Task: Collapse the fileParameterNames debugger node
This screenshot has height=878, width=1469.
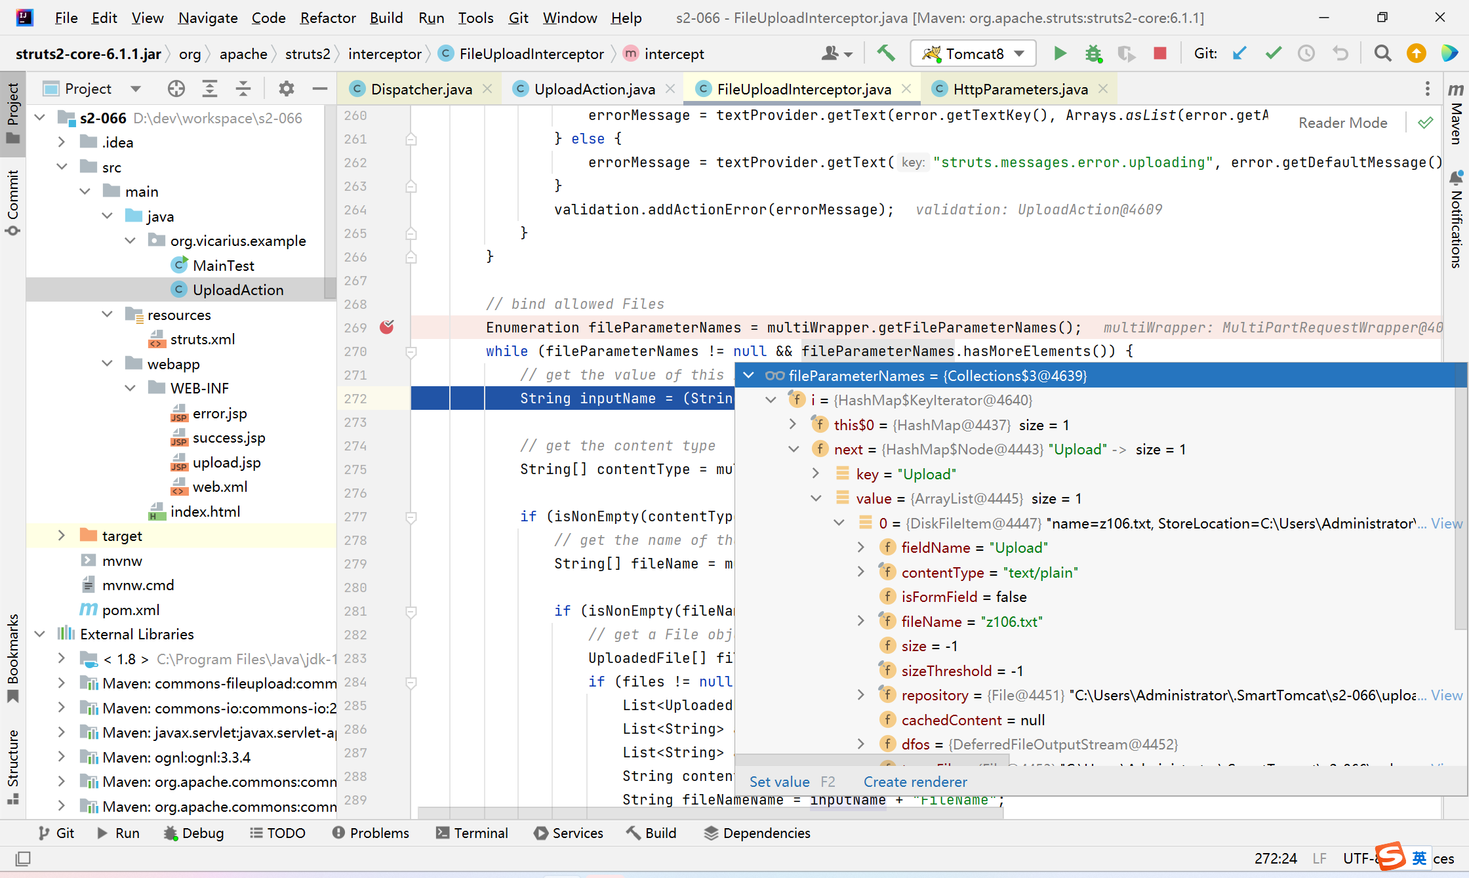Action: coord(748,376)
